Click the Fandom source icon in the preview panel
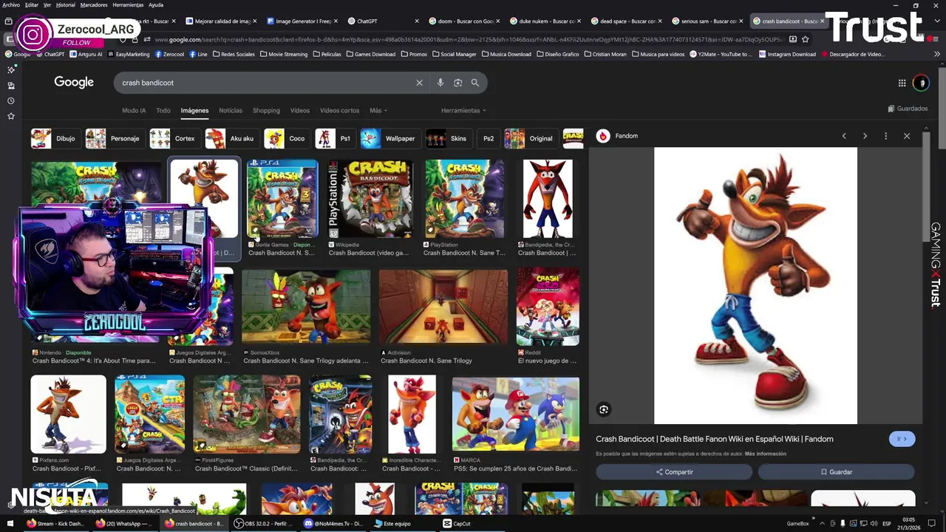Viewport: 946px width, 532px height. 603,136
